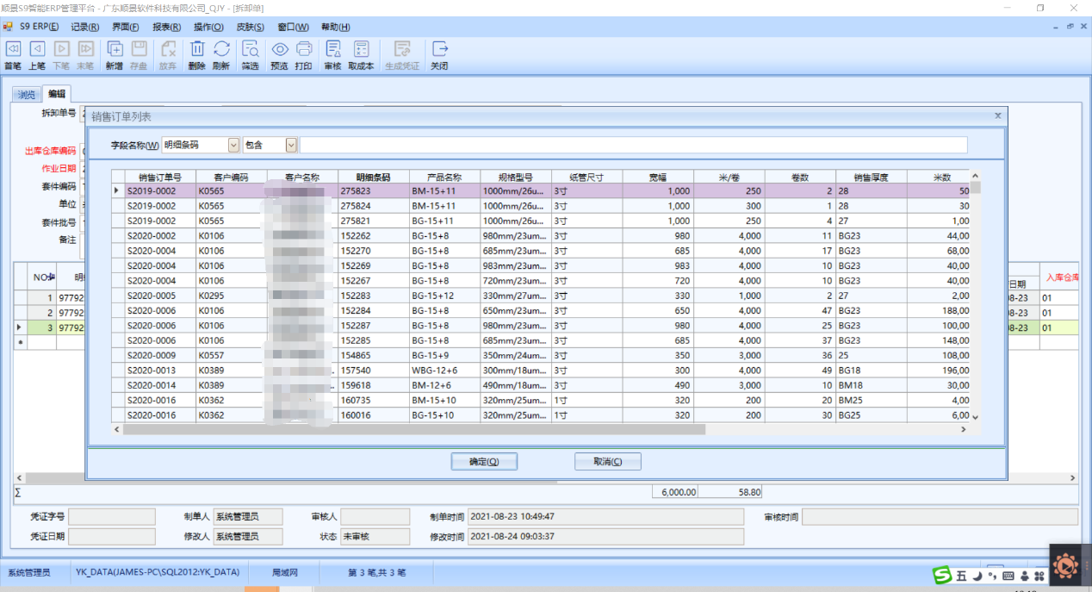1092x592 pixels.
Task: Open the 包含 condition dropdown
Action: pyautogui.click(x=291, y=145)
